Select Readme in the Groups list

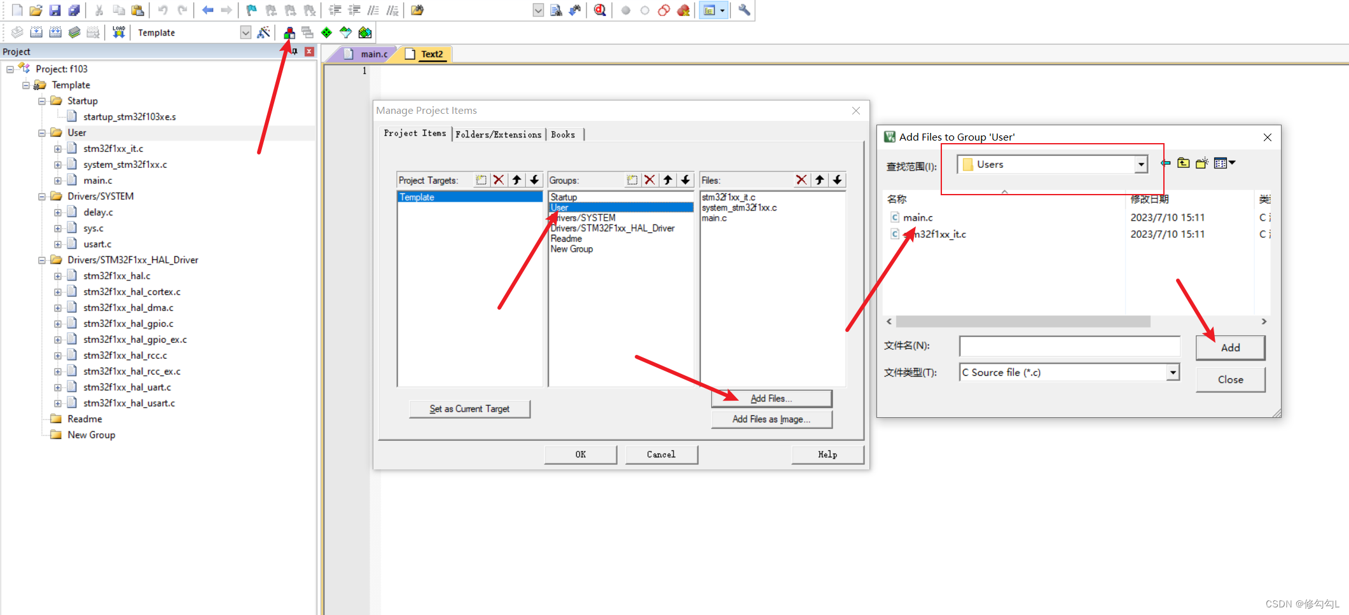pyautogui.click(x=566, y=238)
